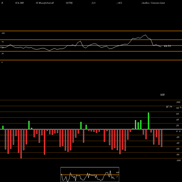This screenshot has width=182, height=182.
Task: Click the 'SI MunafaSutraR' header text
Action: [x=45, y=3]
